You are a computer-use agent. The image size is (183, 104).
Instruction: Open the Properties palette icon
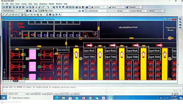pyautogui.click(x=67, y=7)
